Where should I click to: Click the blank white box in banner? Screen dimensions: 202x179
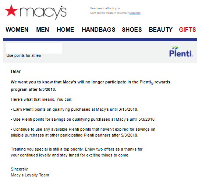34,48
